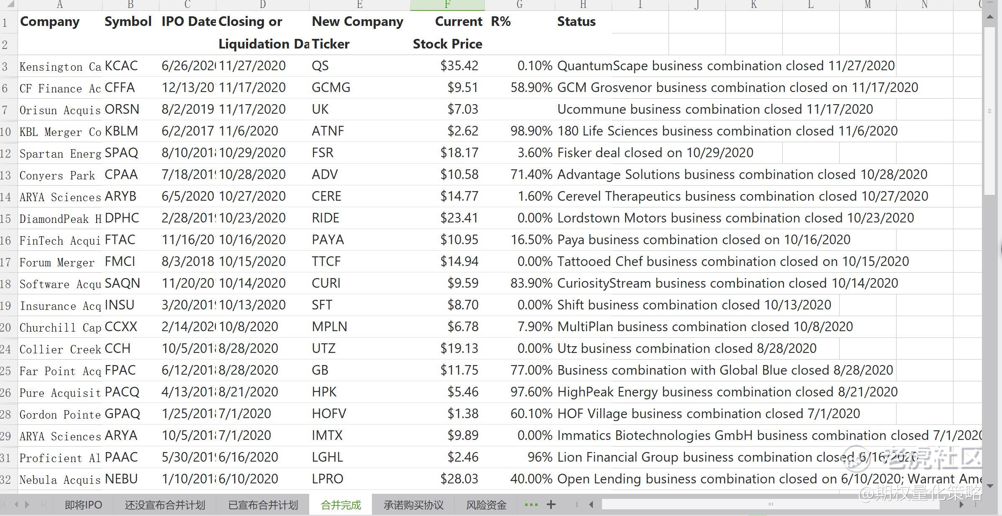
Task: Select row 32 header
Action: (x=8, y=479)
